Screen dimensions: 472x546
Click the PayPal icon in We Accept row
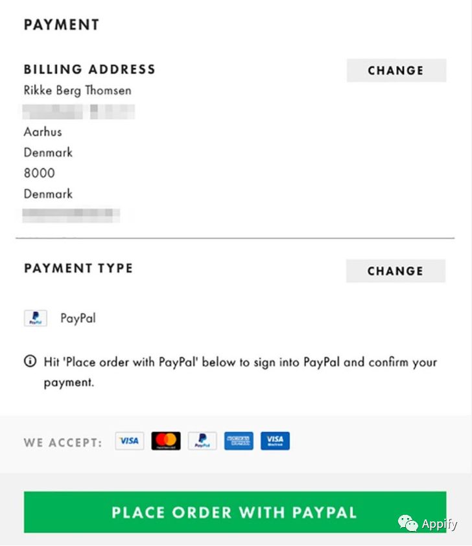(x=202, y=441)
